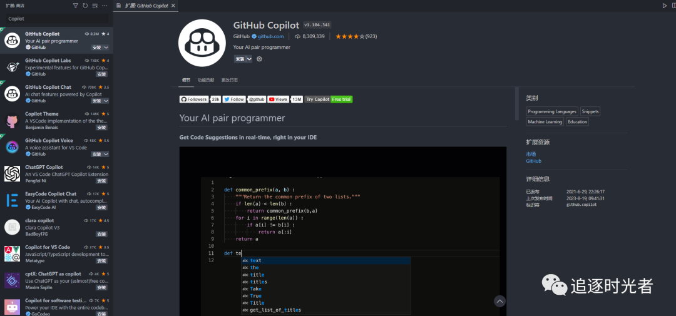Click the Try Copilot Free trial badge
Image resolution: width=676 pixels, height=316 pixels.
pos(329,99)
